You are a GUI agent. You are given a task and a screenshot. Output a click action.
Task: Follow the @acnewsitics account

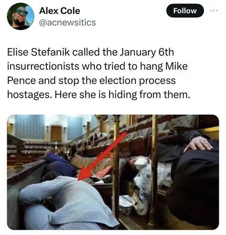185,11
